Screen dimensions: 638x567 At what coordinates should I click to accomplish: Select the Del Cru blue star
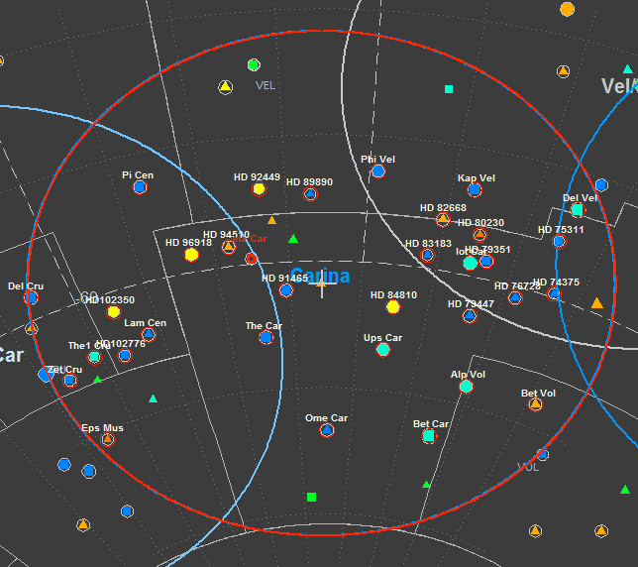pyautogui.click(x=31, y=297)
